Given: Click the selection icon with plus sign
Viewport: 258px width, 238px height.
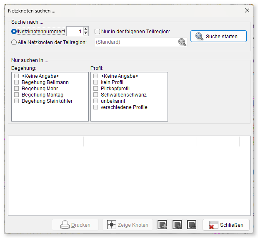Looking at the screenshot, I should coord(162,225).
